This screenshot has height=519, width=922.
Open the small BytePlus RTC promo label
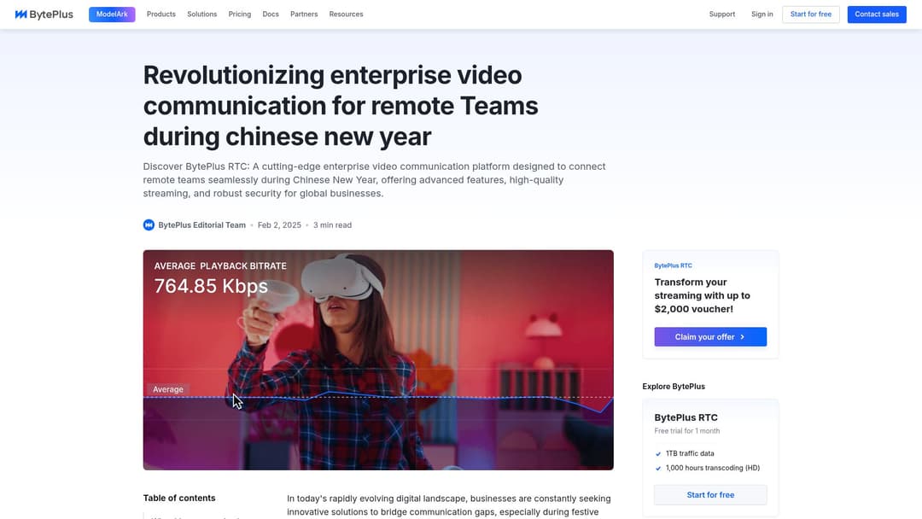pyautogui.click(x=674, y=265)
